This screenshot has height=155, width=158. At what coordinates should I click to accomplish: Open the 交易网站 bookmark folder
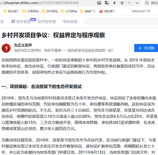pos(31,11)
